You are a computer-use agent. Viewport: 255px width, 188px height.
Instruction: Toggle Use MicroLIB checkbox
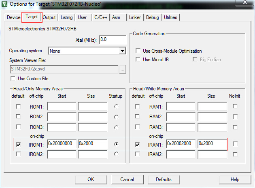tap(138, 60)
